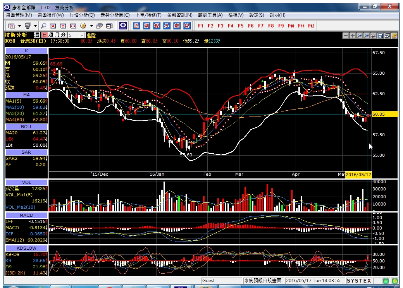Viewport: 403px width, 288px height.
Task: Click the 進階 advanced link
Action: [91, 36]
